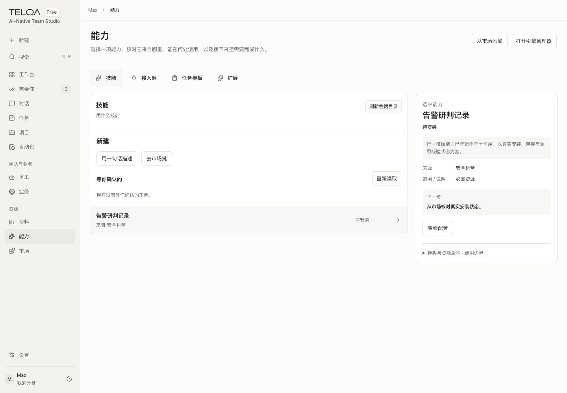
Task: Open 设置 sliders icon
Action: 12,355
